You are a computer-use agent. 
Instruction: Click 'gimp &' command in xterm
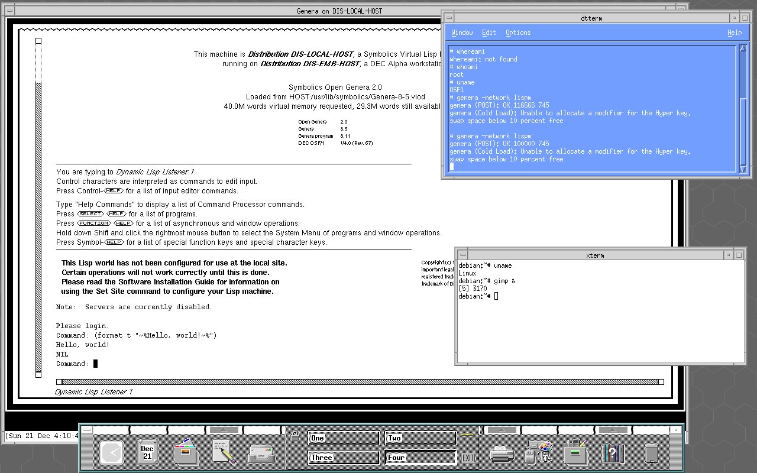click(504, 281)
